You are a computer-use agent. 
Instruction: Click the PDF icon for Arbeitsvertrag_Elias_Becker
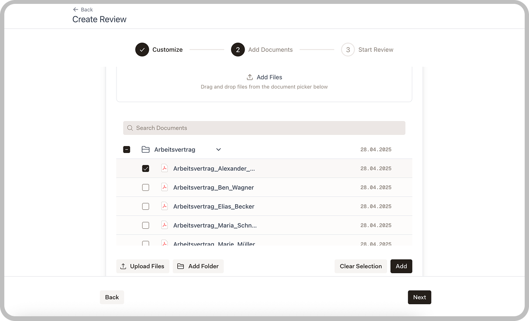[x=164, y=206]
